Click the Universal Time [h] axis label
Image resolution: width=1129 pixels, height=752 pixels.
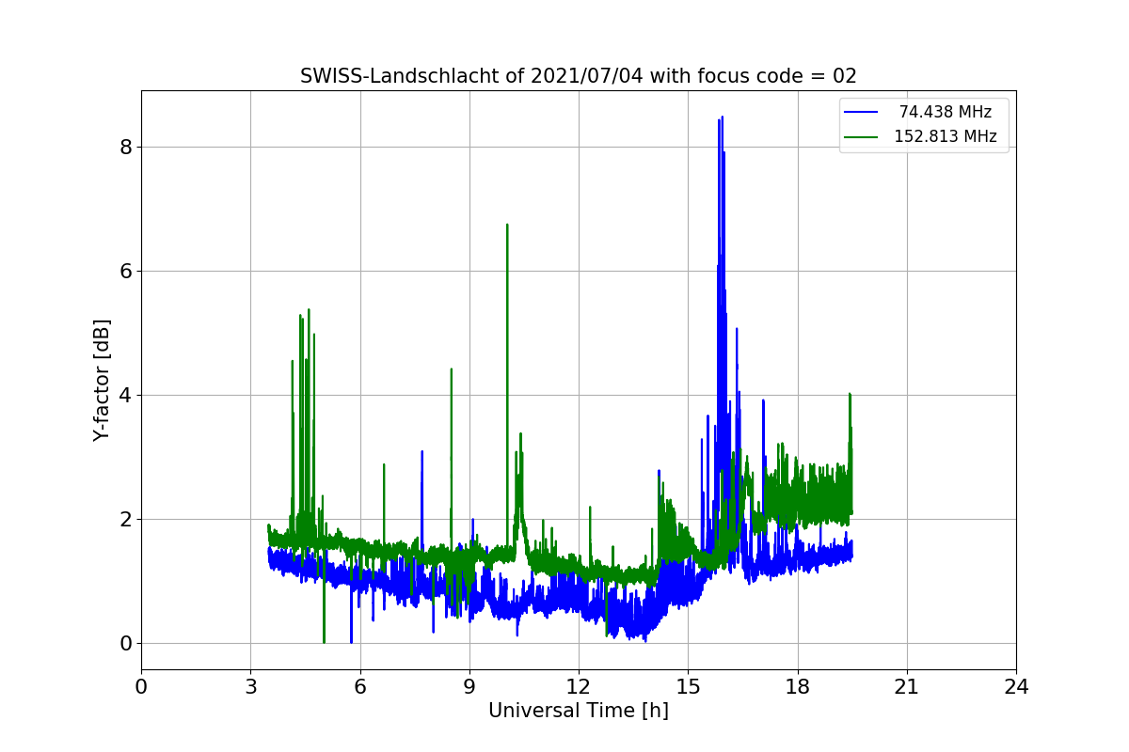(x=578, y=712)
